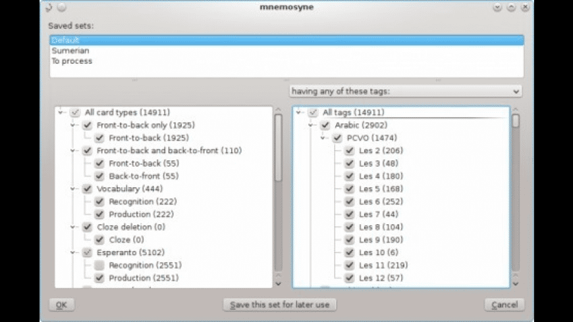This screenshot has width=573, height=322.
Task: Click the round pin button in title bar
Action: (62, 7)
